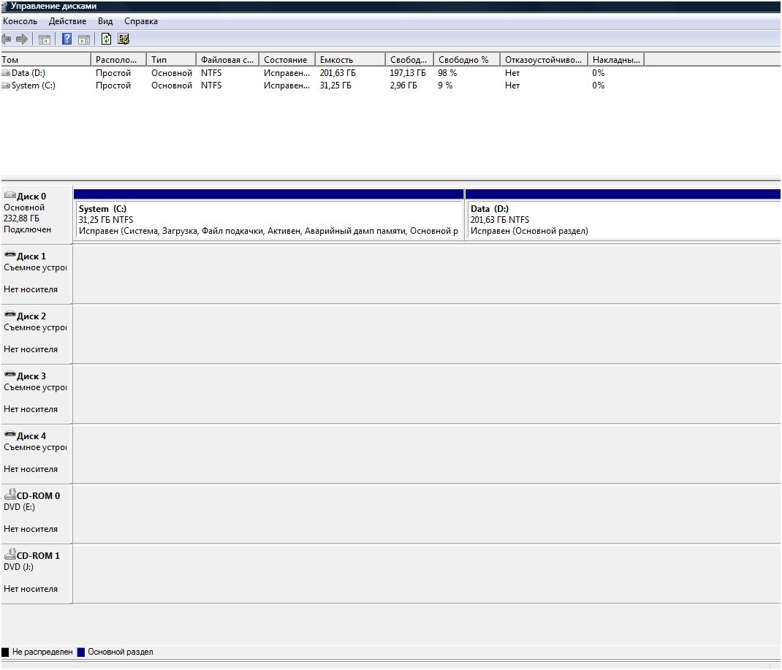Click the DVD (J:) drive letter text

18,567
